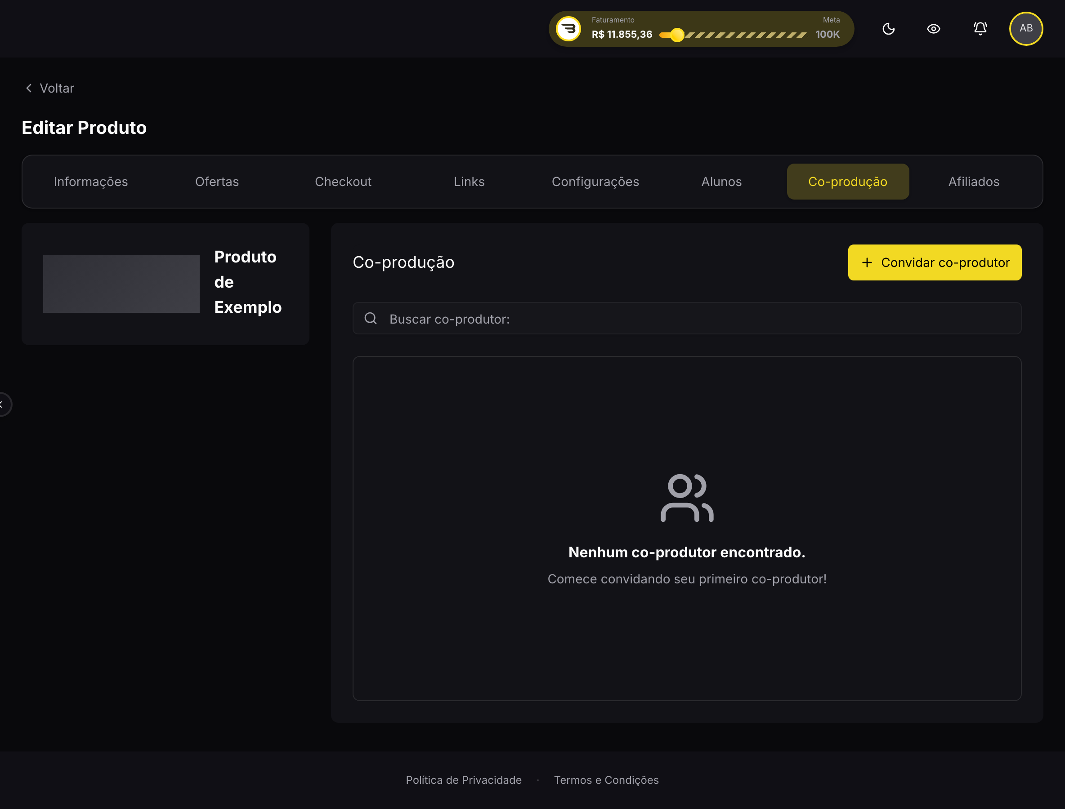Click the revenue progress slider knob
The width and height of the screenshot is (1065, 809).
click(x=677, y=35)
